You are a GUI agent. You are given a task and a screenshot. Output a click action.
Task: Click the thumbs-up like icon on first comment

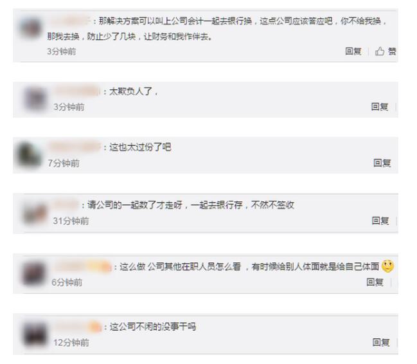coord(380,51)
